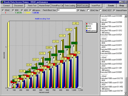
Task: Open the Insert/Post test
Action: pyautogui.click(x=96, y=6)
